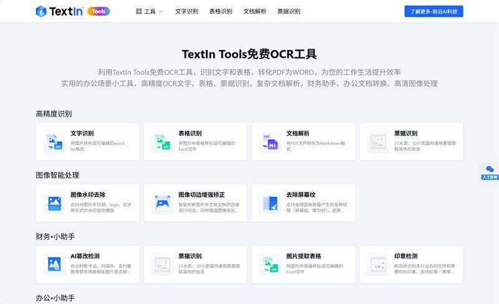Click the 了解更多-前沿AI科技 button

[434, 11]
